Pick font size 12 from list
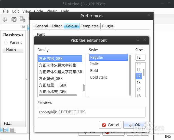Screen dimensions: 174x140 click(x=139, y=76)
